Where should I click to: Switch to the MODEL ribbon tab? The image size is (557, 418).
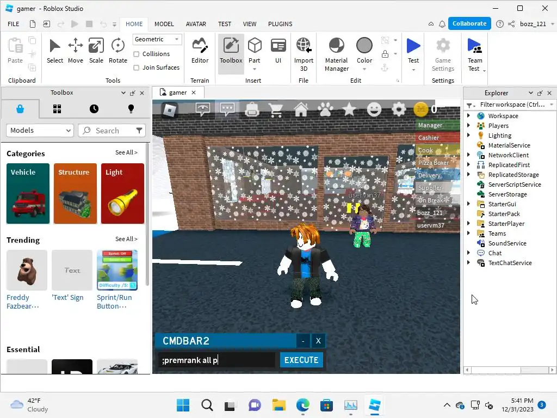pyautogui.click(x=164, y=24)
